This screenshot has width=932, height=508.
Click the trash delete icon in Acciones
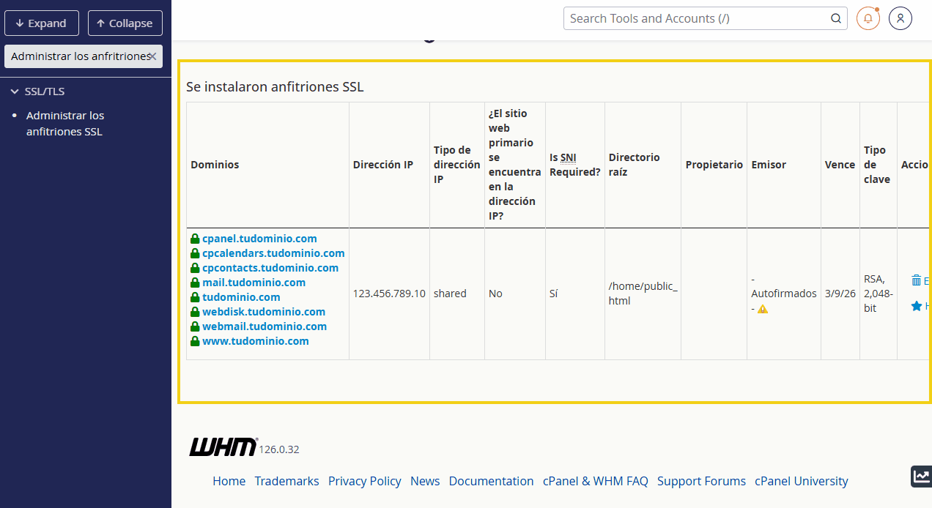(916, 280)
